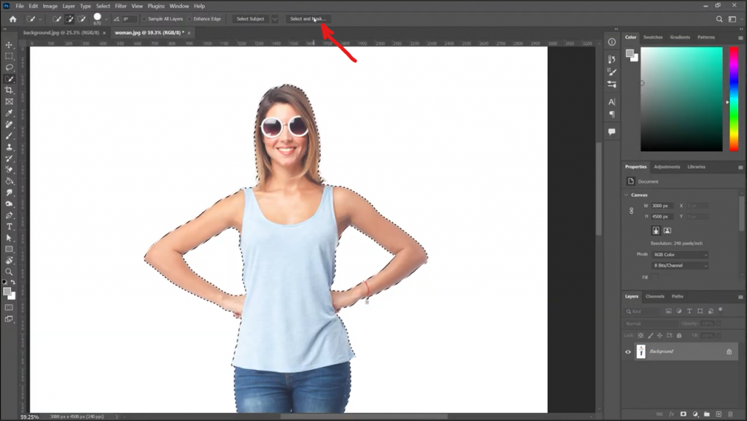Select the Frame tool
747x421 pixels.
click(x=9, y=101)
